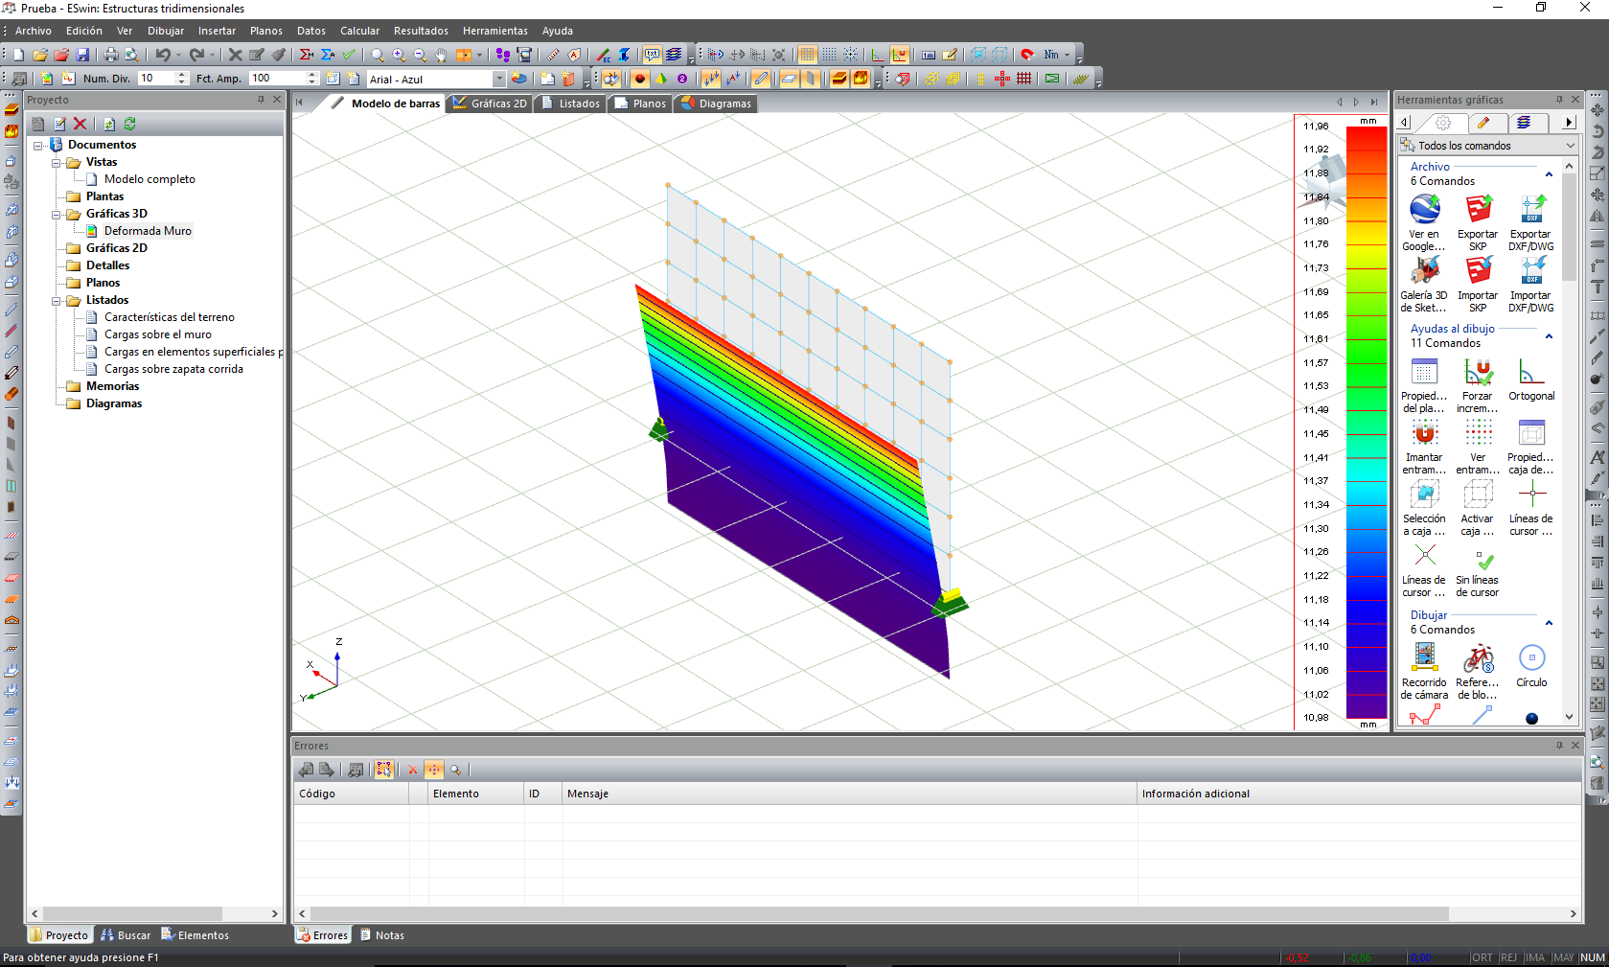The height and width of the screenshot is (967, 1609).
Task: Toggle IMA mode in the status bar
Action: click(x=1535, y=957)
